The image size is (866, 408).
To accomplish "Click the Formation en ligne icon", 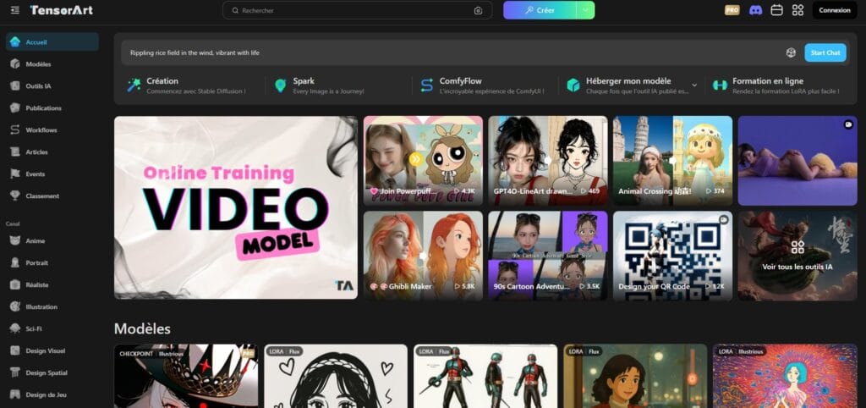I will point(720,85).
